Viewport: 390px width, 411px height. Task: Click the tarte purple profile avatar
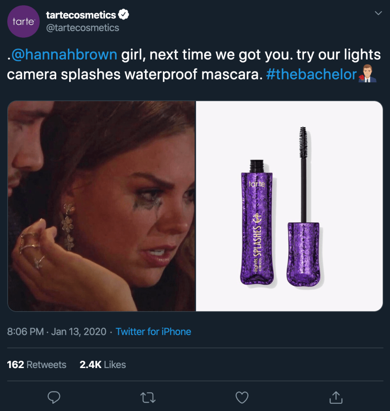23,22
